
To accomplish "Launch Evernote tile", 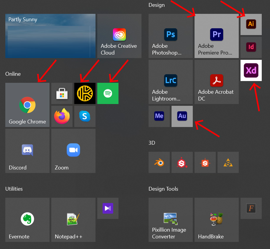I will coord(27,220).
